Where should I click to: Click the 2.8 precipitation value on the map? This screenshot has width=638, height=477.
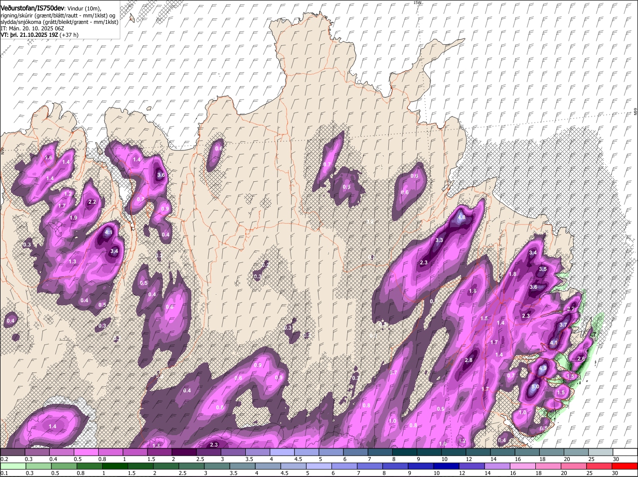469,360
